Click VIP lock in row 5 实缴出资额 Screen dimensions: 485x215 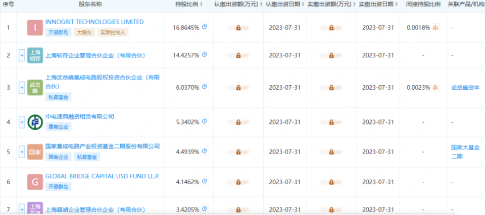pos(331,152)
